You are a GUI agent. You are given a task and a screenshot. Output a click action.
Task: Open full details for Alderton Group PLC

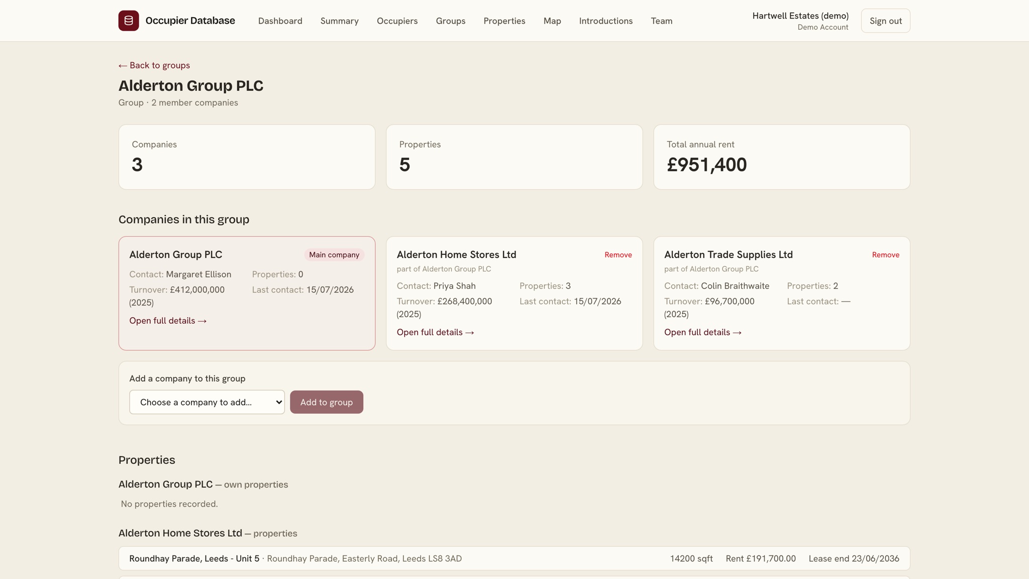pyautogui.click(x=168, y=321)
